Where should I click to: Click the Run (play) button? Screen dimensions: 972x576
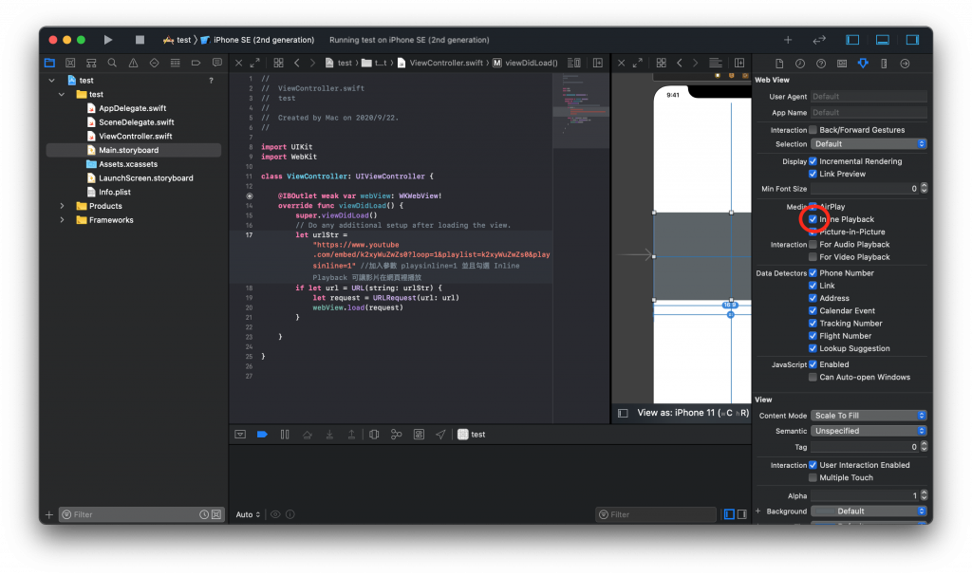pyautogui.click(x=108, y=40)
